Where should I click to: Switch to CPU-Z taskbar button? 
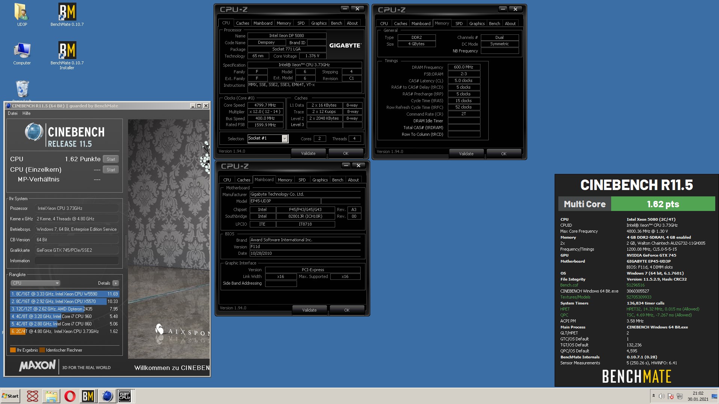[125, 396]
